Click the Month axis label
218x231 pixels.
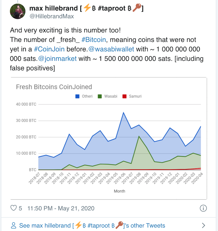(x=120, y=191)
